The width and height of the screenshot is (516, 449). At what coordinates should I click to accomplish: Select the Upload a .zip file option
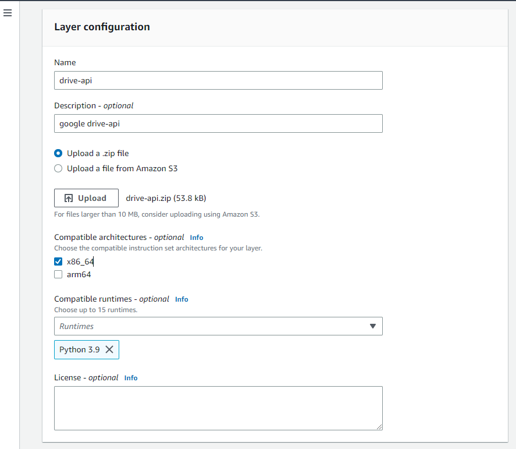pyautogui.click(x=58, y=153)
